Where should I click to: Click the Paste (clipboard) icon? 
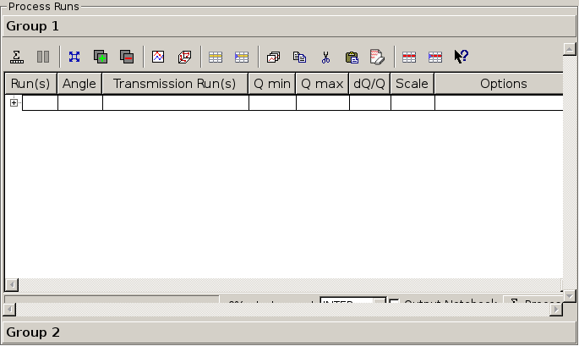click(352, 58)
